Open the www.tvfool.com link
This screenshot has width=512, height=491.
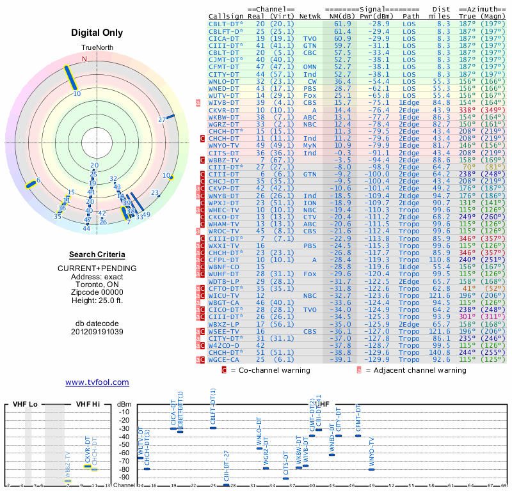(x=97, y=382)
